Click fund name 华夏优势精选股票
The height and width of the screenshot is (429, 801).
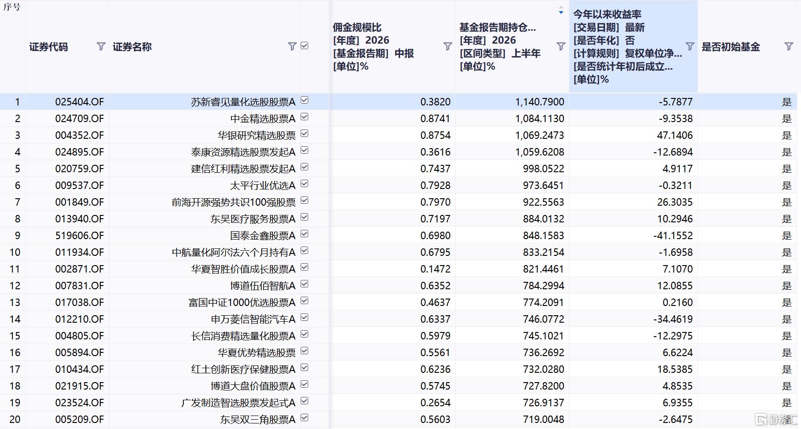(x=257, y=352)
